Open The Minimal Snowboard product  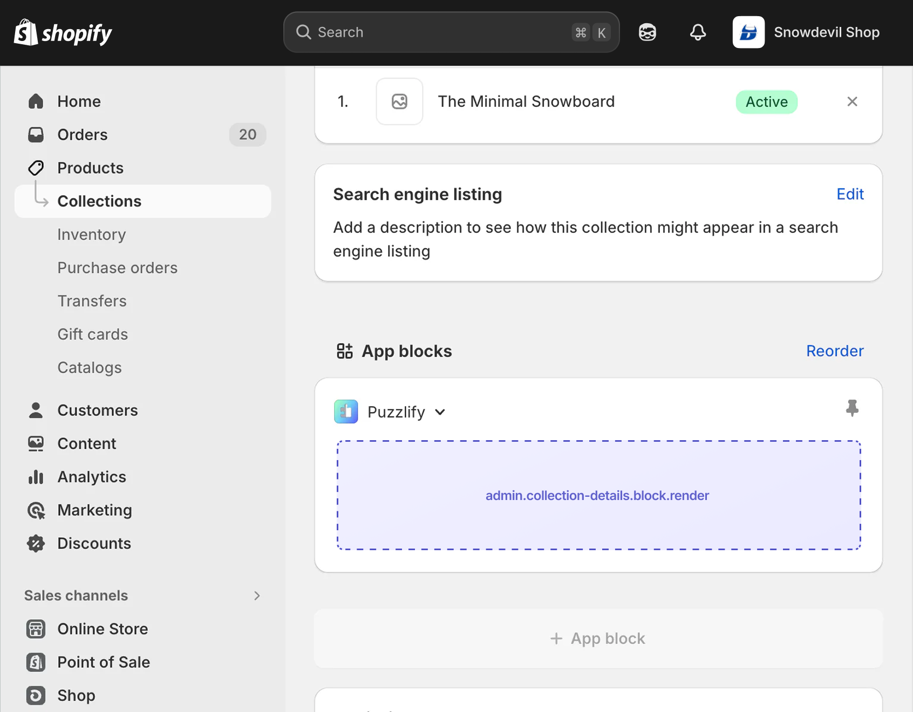(526, 101)
